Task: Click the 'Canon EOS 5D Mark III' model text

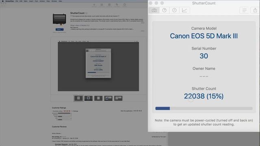Action: [x=204, y=36]
